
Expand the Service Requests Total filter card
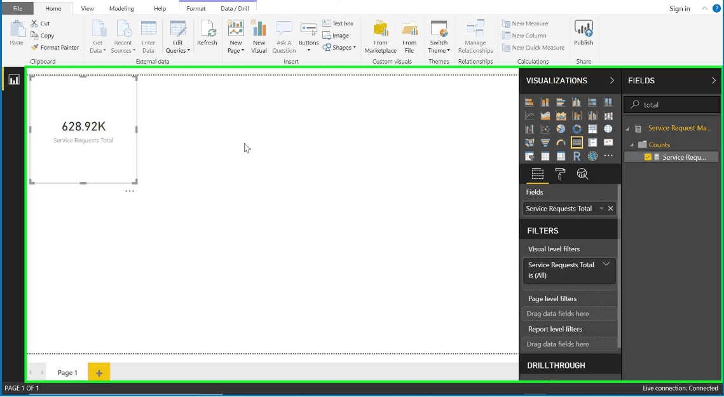[x=606, y=265]
